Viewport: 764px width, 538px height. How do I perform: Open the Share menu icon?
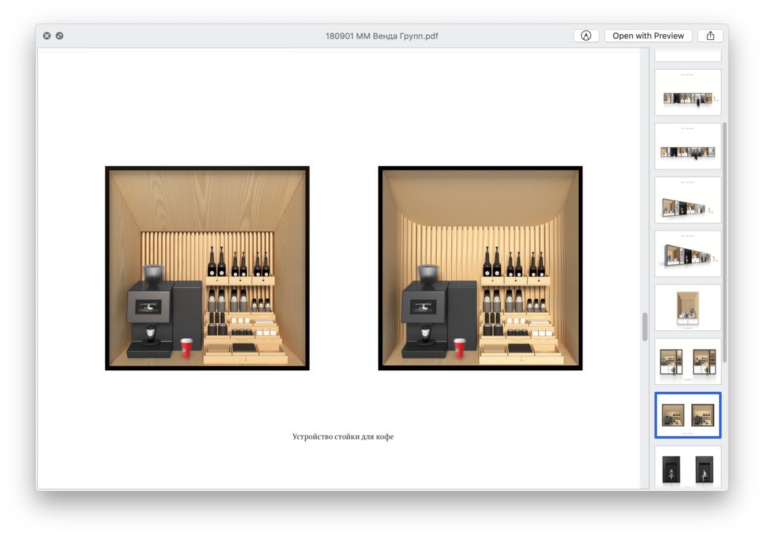point(710,36)
